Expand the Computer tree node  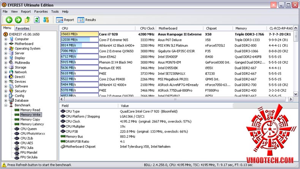pyautogui.click(x=6, y=39)
